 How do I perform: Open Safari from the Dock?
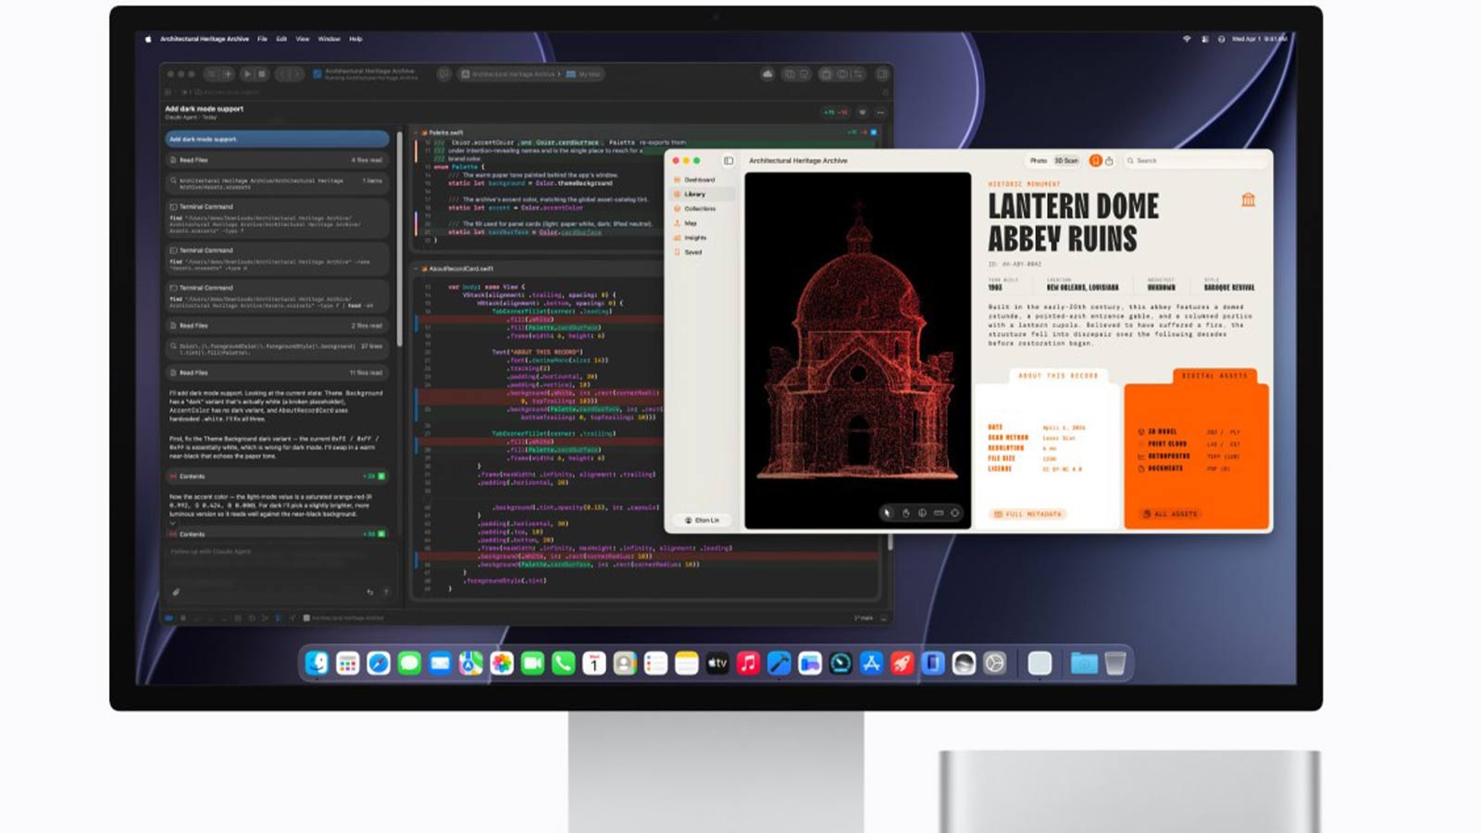click(379, 663)
